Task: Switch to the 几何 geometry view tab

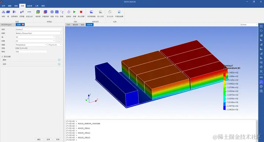Action: tap(68, 25)
